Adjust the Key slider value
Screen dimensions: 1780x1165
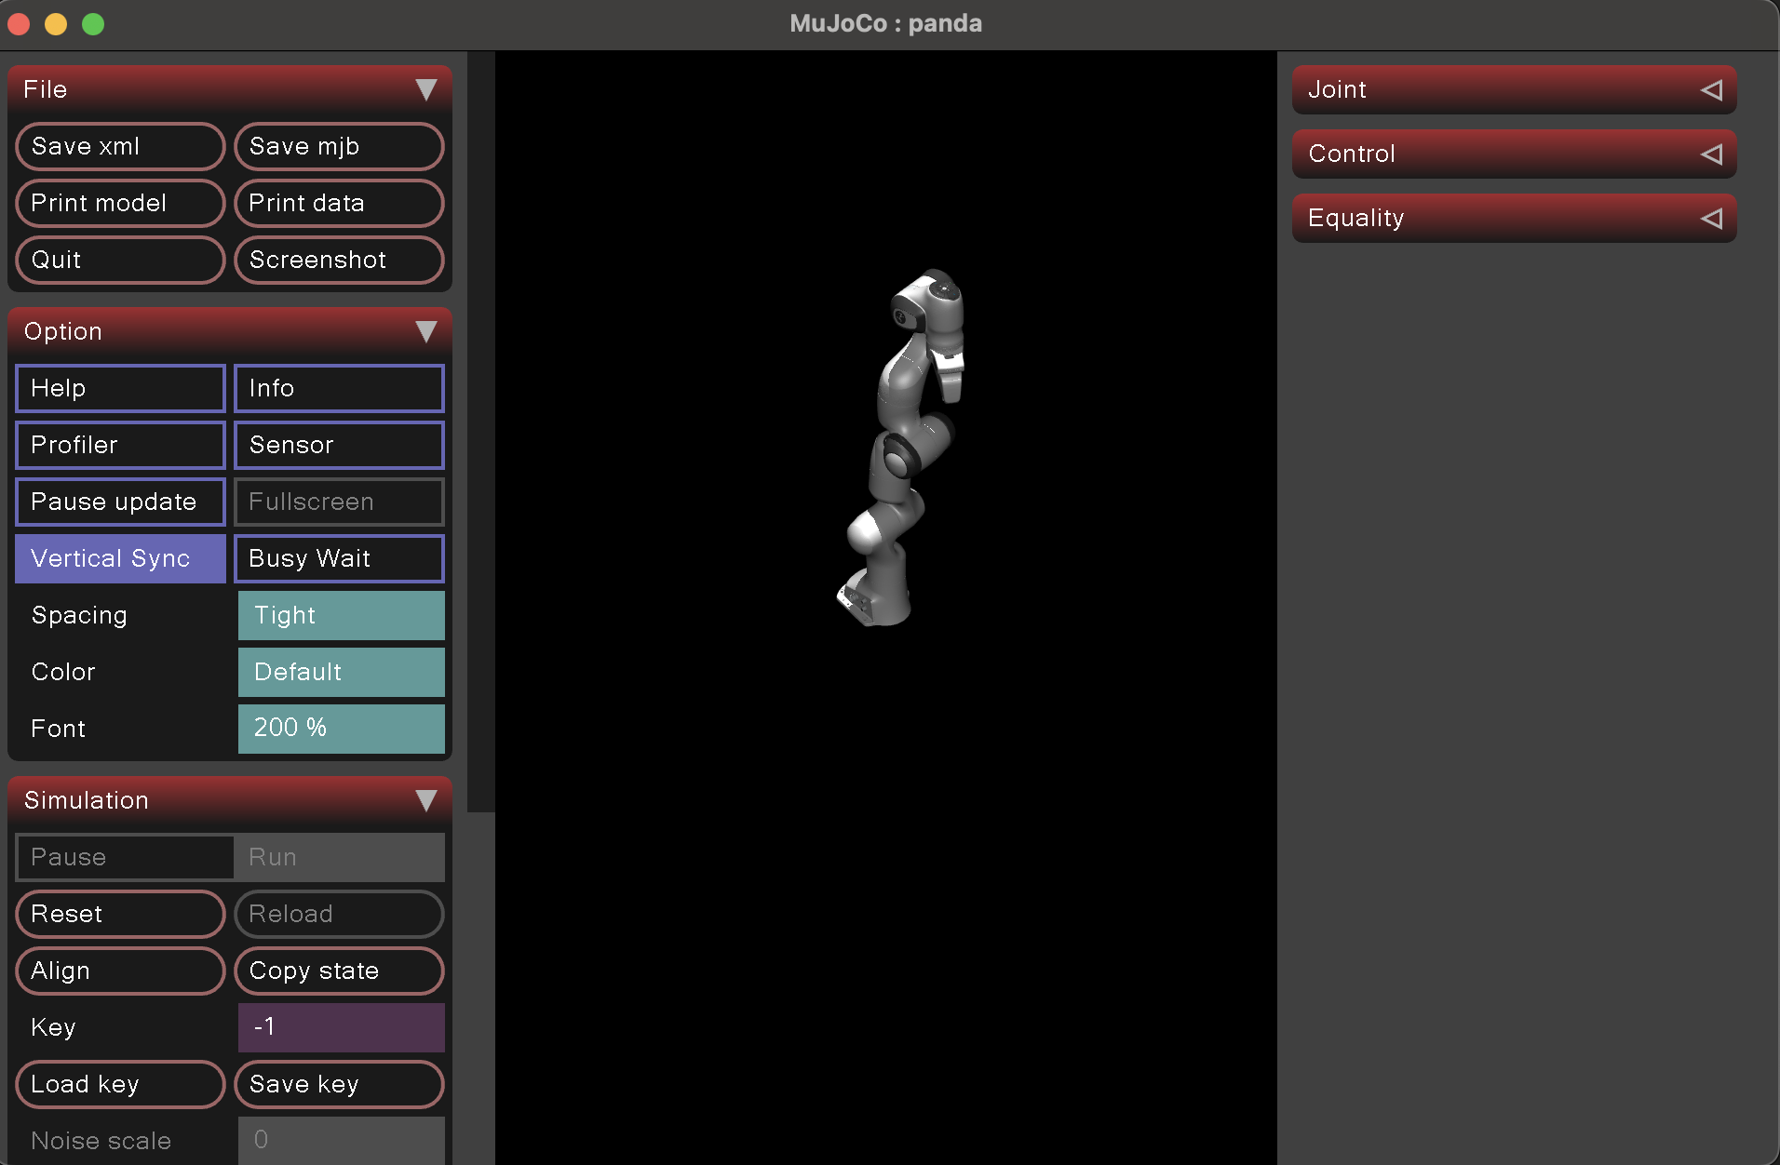click(341, 1027)
